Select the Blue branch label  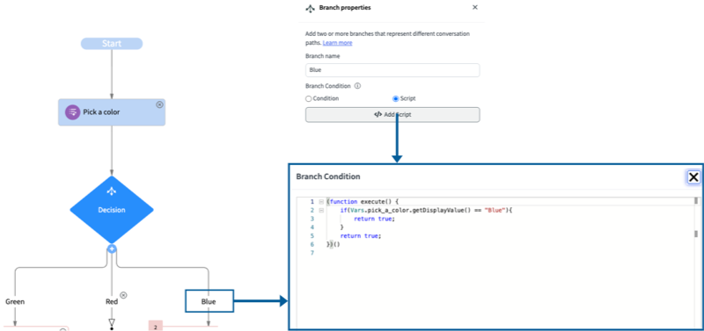point(209,301)
